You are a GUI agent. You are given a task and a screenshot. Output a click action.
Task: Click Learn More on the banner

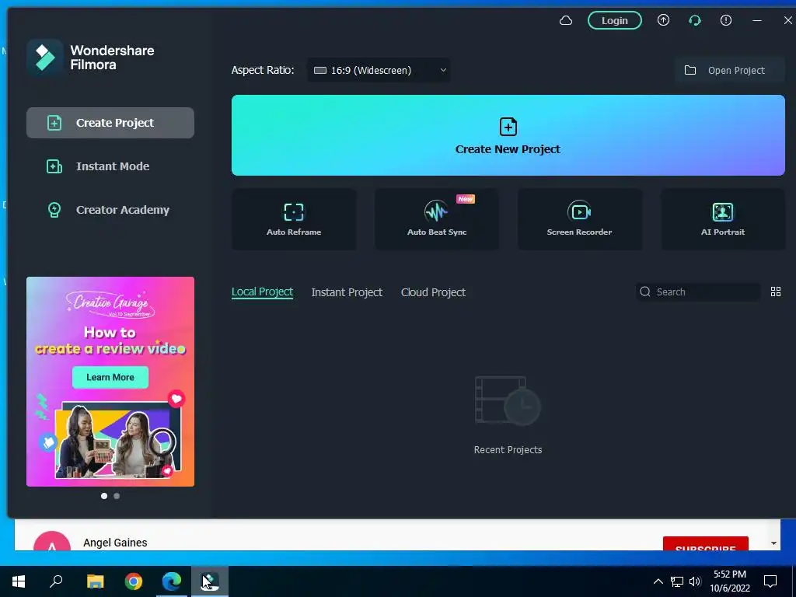pyautogui.click(x=110, y=377)
